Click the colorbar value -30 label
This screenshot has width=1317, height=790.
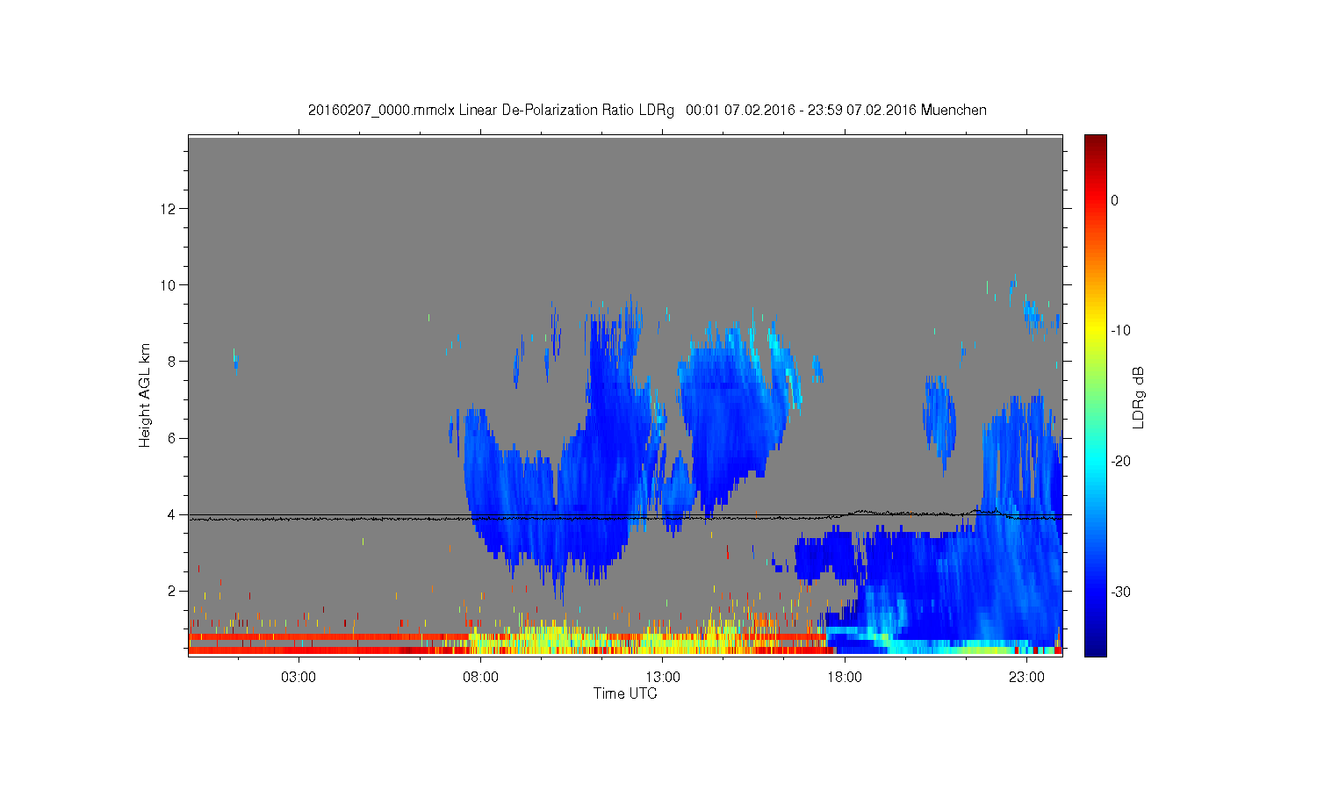[x=1120, y=592]
